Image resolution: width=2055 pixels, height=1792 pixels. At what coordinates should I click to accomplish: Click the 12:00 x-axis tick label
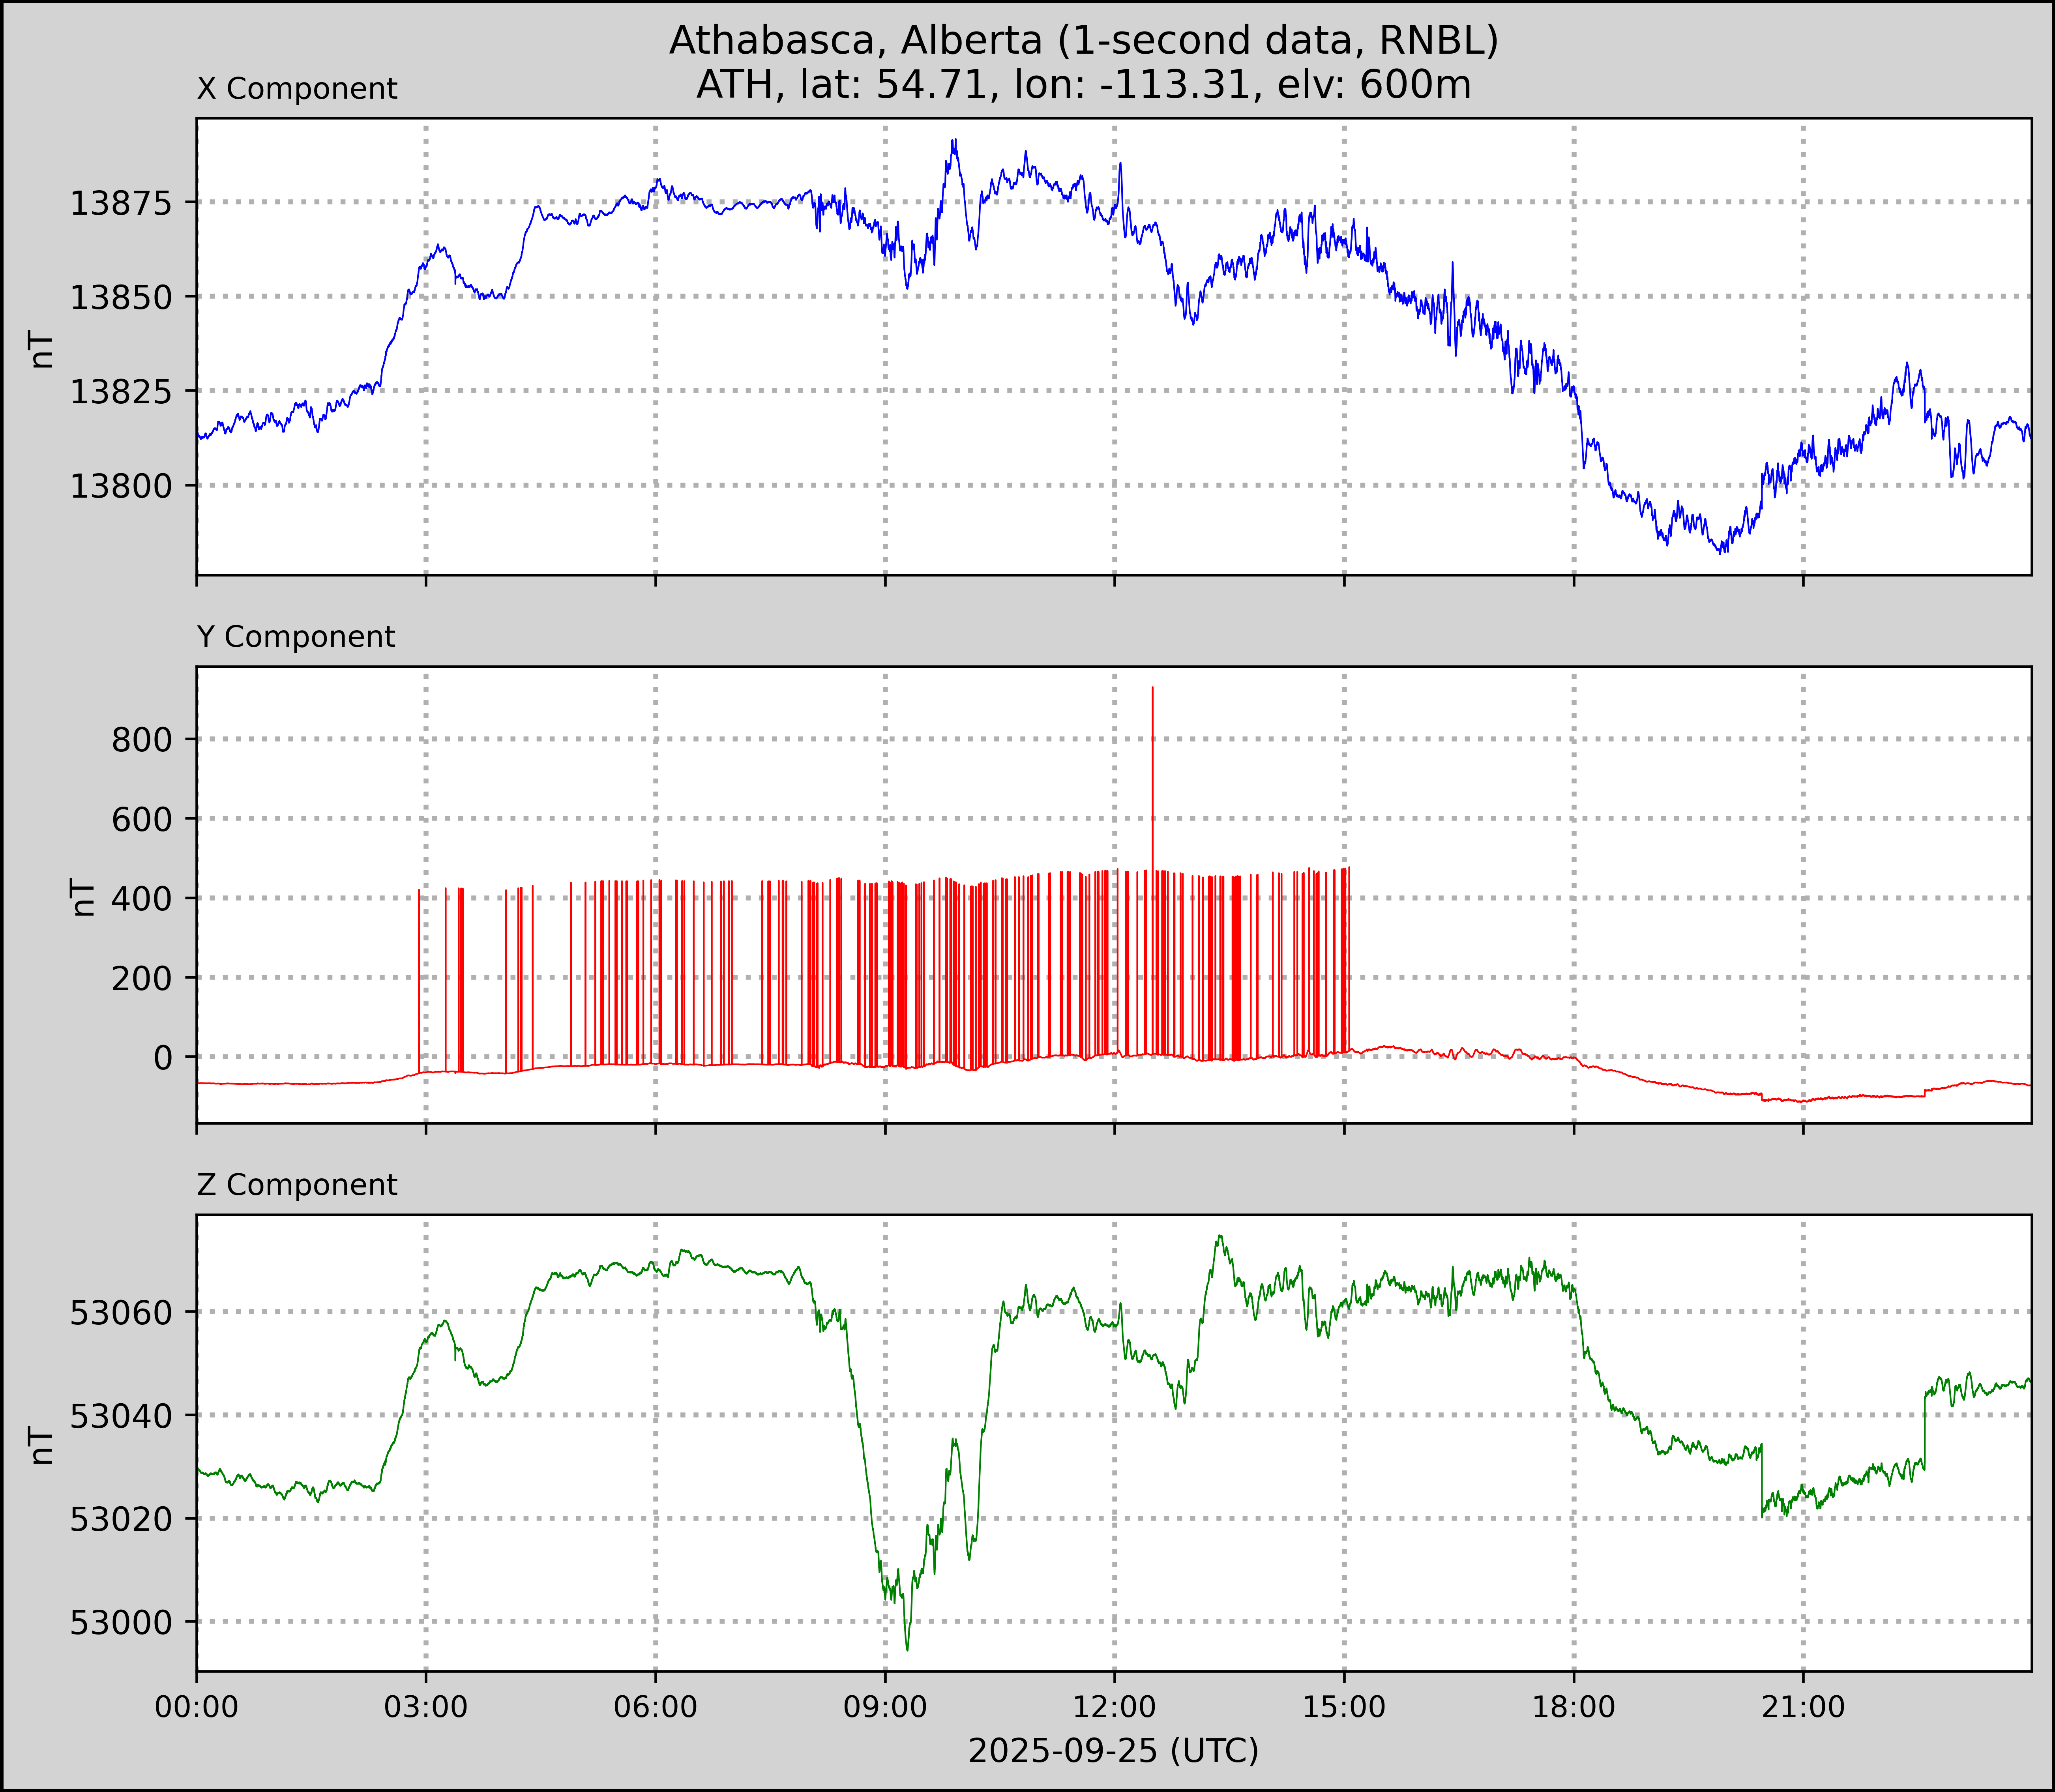tap(1114, 1707)
